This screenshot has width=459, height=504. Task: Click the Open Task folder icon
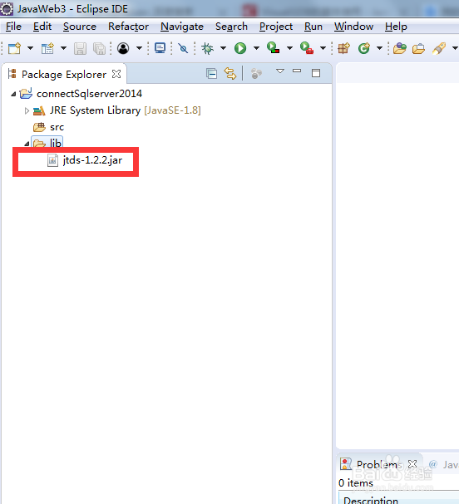419,48
